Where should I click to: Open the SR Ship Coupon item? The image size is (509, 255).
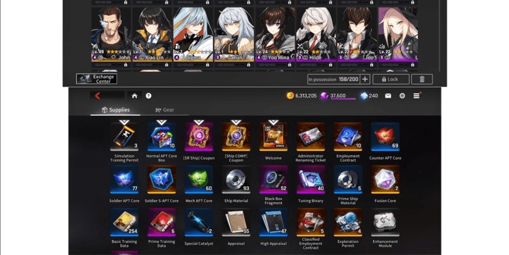coord(199,137)
